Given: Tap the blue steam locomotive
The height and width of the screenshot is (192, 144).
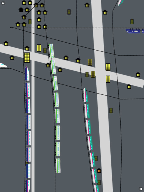Looking at the screenshot, I should click(x=133, y=31).
